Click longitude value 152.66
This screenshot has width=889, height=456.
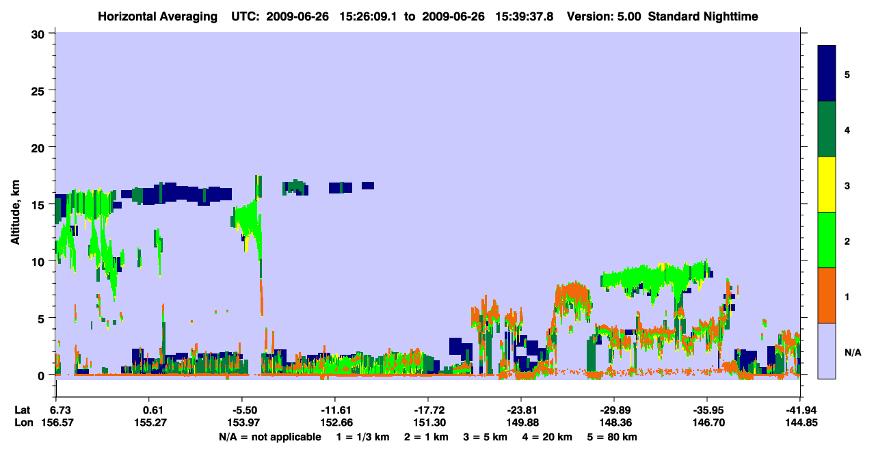(x=337, y=423)
